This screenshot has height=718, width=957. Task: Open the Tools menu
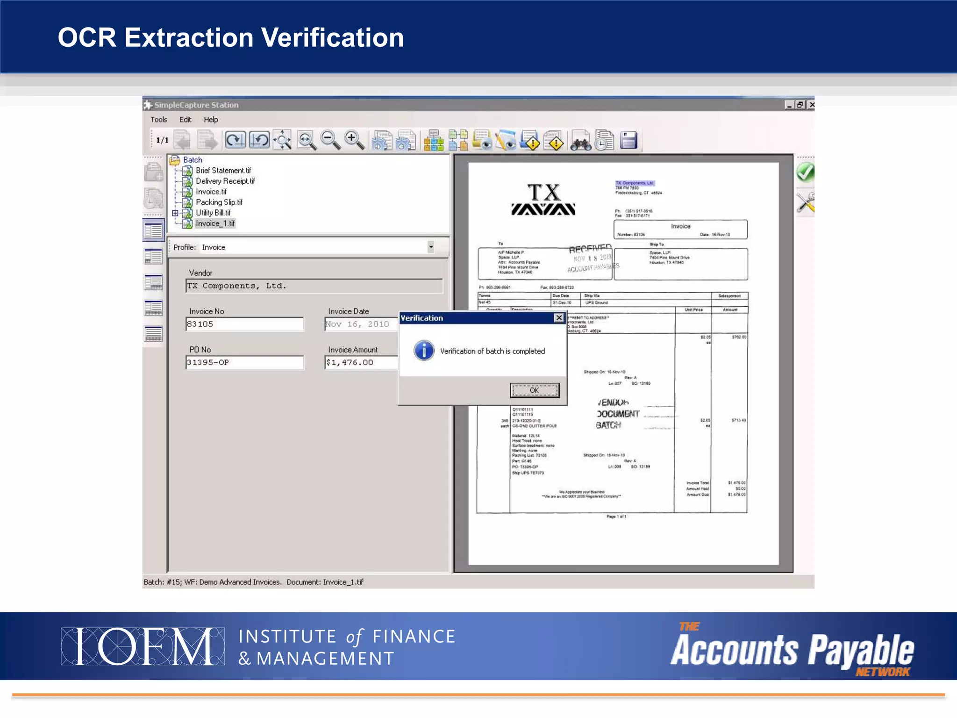159,120
